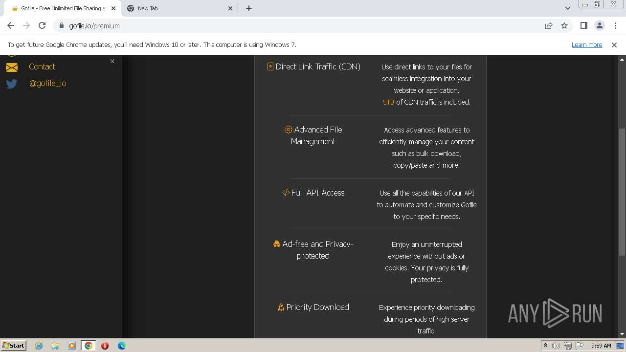Viewport: 626px width, 352px height.
Task: Click the 9:59 AM clock
Action: coord(601,346)
